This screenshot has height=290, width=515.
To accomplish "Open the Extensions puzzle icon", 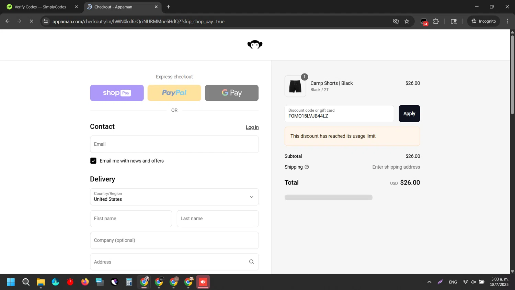I will click(x=436, y=21).
